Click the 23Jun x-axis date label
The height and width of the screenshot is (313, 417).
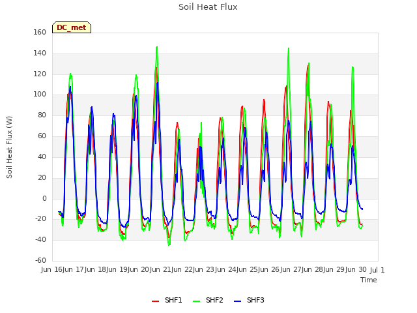(216, 269)
